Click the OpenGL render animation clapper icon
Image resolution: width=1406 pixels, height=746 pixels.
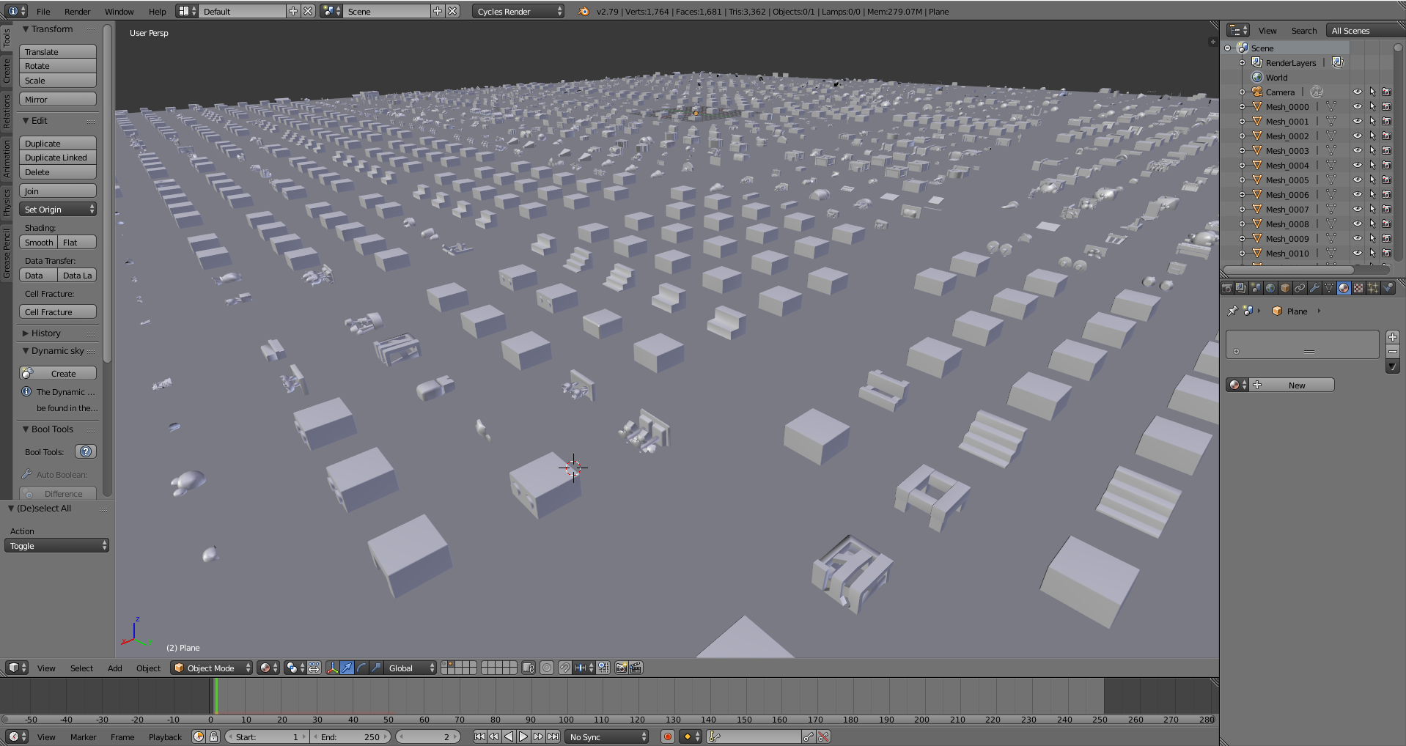tap(636, 668)
